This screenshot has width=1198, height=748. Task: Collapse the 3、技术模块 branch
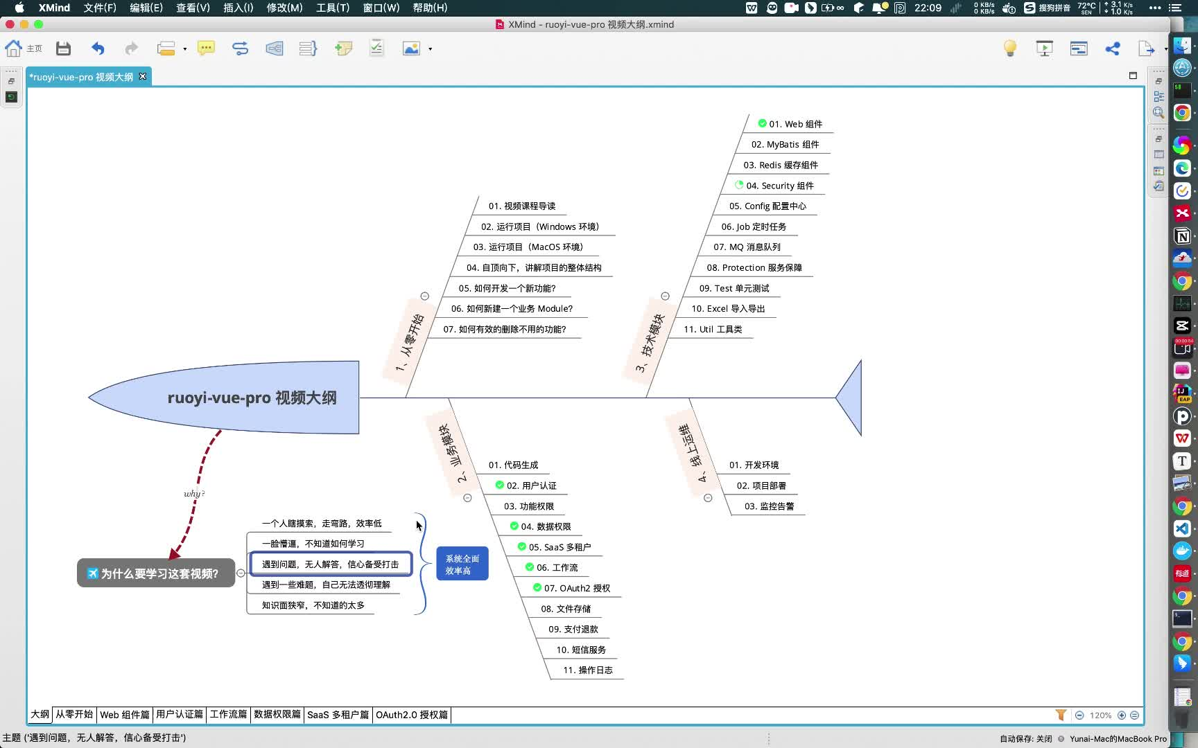point(665,296)
